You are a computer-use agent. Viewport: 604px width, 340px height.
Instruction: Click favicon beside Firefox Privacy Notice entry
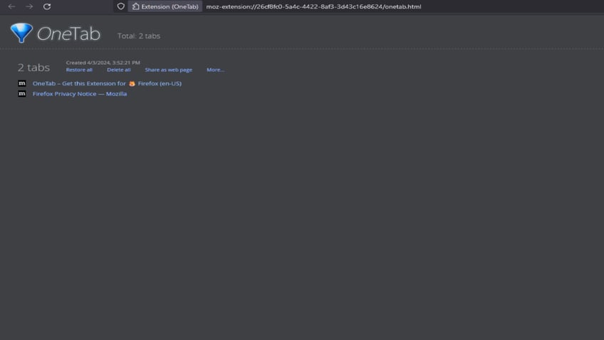pos(22,93)
